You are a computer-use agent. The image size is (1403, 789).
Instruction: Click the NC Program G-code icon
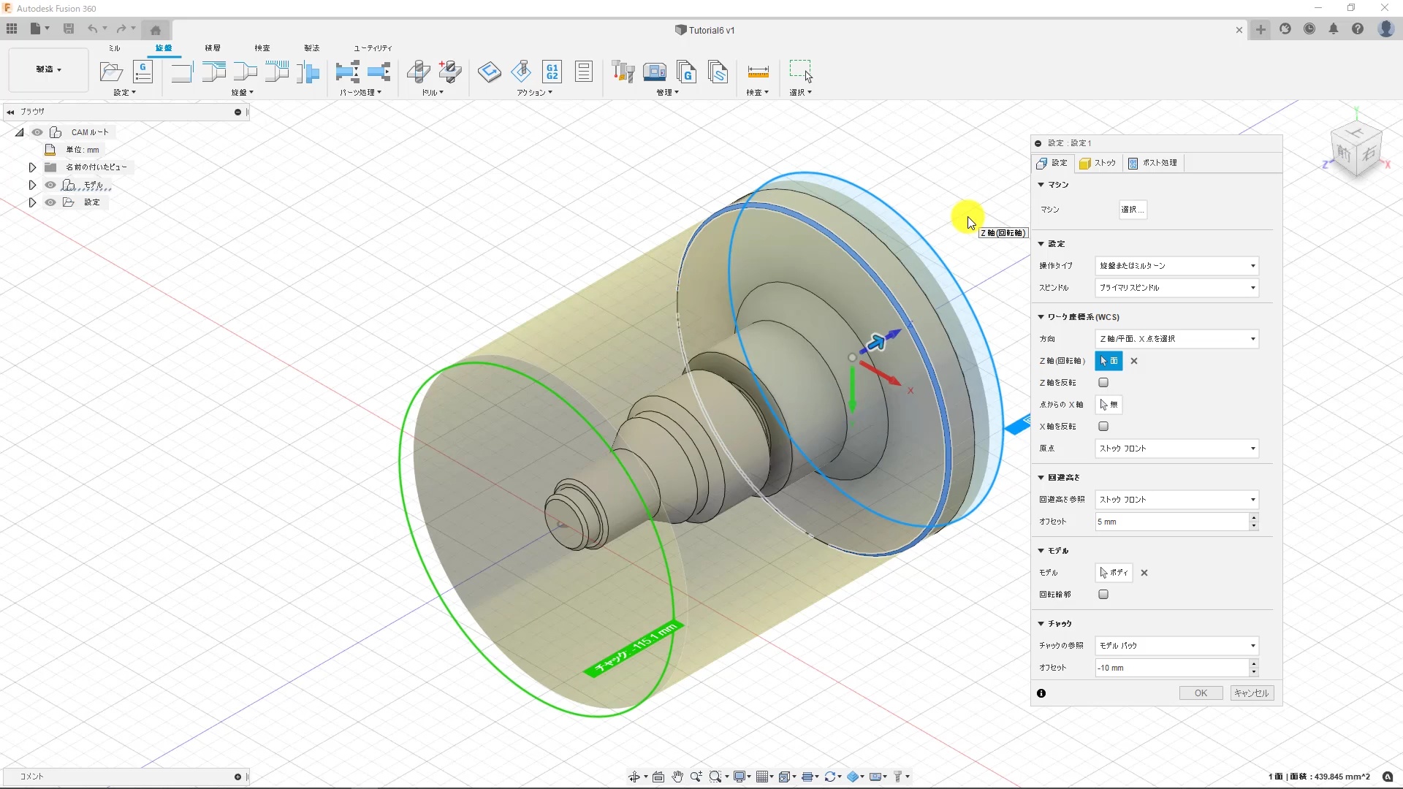(x=143, y=72)
